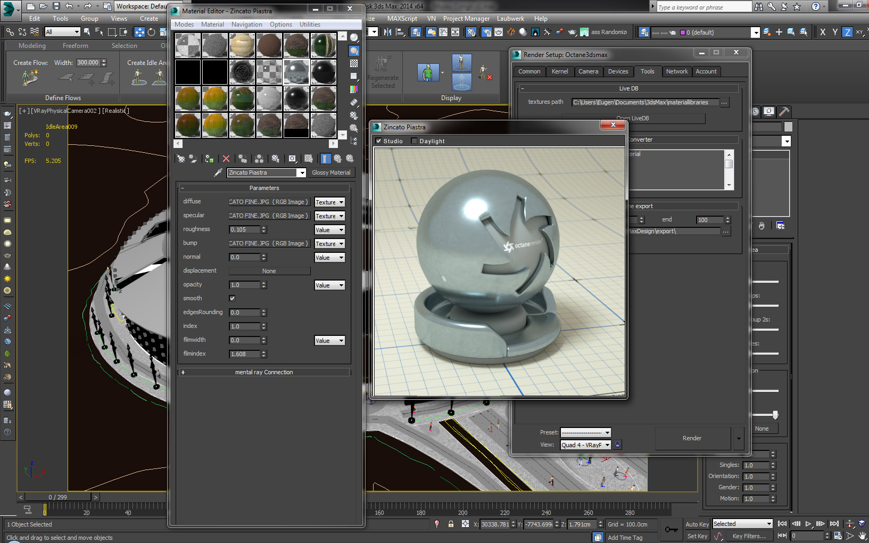Select the wood plank material sample
Screen dimensions: 869x543
(x=242, y=45)
